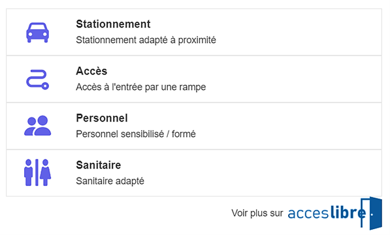Viewport: 390px width, 235px height.
Task: Click the two-person staff icon
Action: coord(37,125)
